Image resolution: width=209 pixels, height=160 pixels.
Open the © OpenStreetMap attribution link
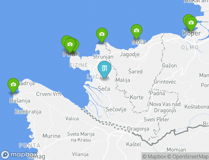click(188, 156)
